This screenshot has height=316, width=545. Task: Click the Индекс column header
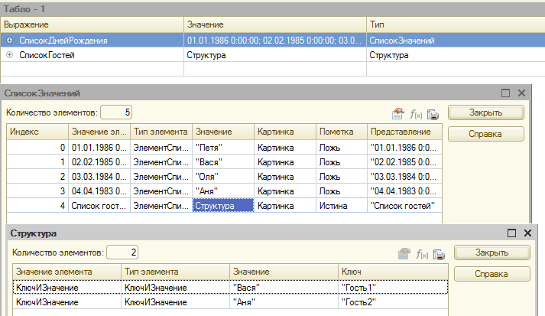37,132
